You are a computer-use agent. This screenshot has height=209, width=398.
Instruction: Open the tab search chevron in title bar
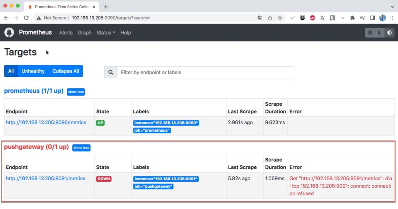(393, 7)
